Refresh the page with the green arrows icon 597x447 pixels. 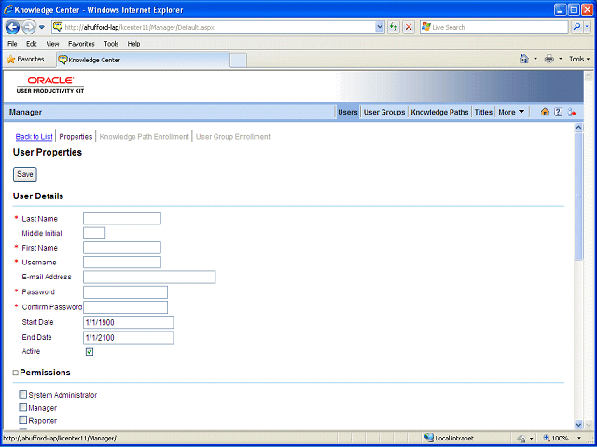pyautogui.click(x=394, y=27)
